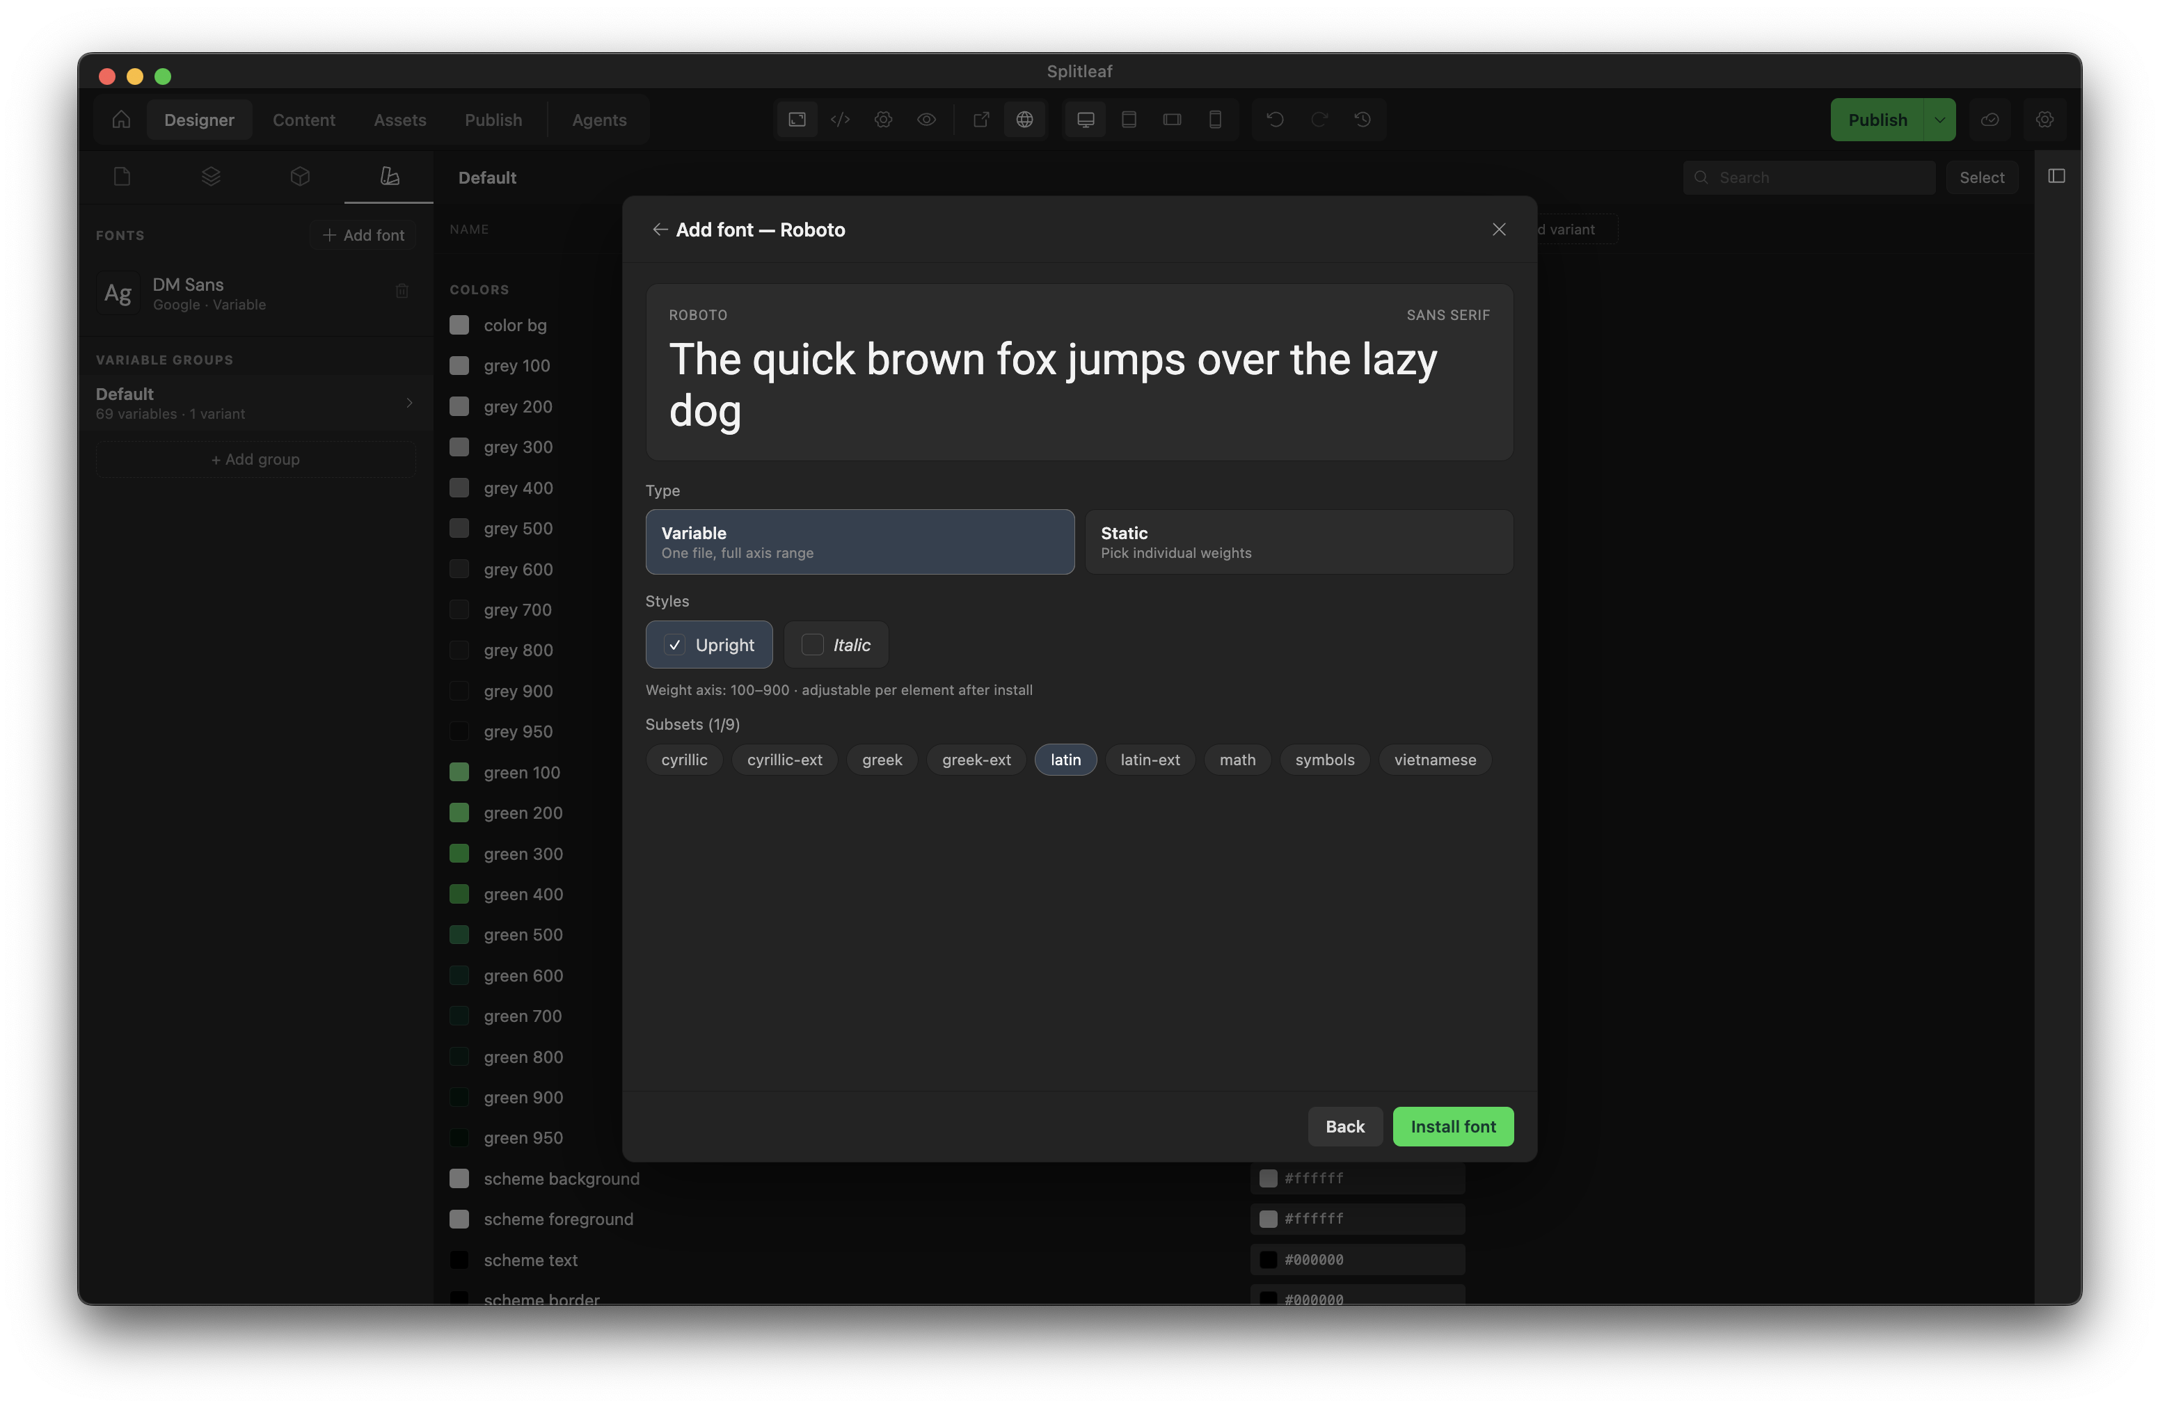Enable the cyrillic subset chip

[x=684, y=760]
